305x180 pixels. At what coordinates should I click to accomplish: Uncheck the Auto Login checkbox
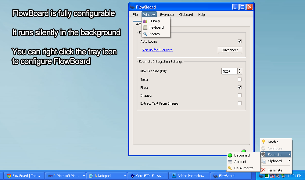point(240,41)
